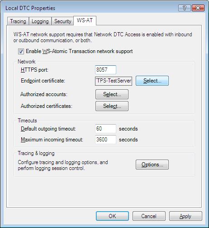The height and width of the screenshot is (228, 209).
Task: Choose authorized certificates via Select button
Action: [112, 106]
